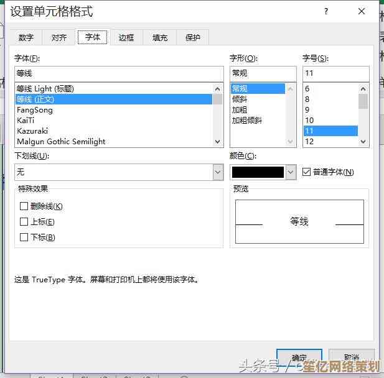Click the help question mark icon

pyautogui.click(x=325, y=11)
